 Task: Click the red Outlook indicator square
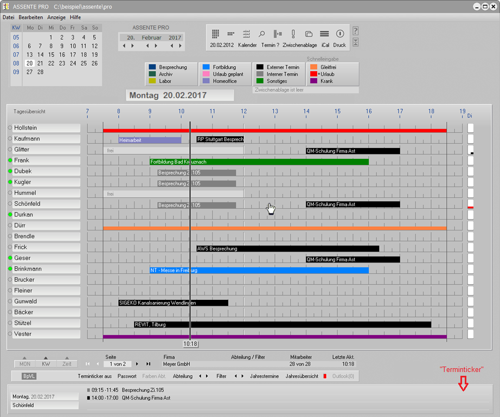(325, 376)
